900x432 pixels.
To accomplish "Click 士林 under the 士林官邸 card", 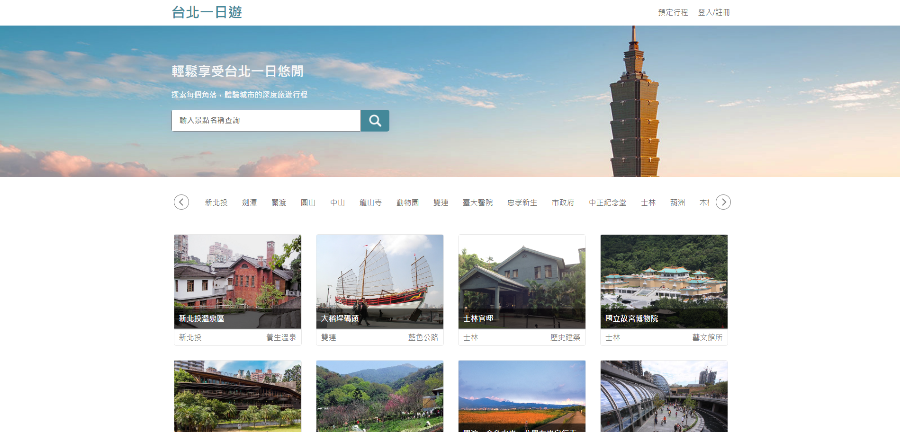I will (471, 337).
